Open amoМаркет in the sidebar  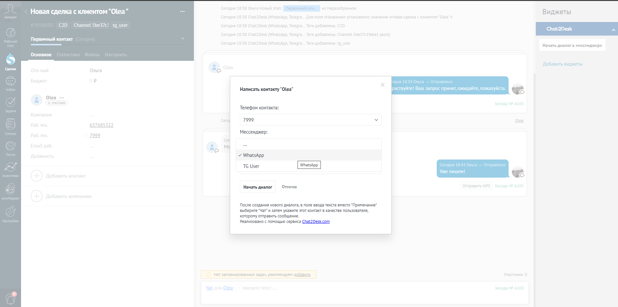click(x=10, y=191)
